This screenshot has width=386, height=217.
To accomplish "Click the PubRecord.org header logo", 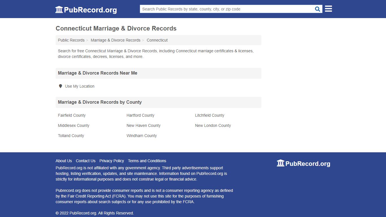I will point(86,10).
